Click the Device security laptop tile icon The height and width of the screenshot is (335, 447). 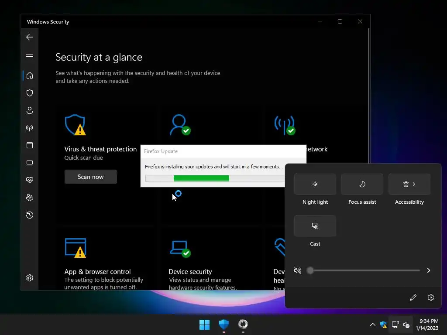coord(180,249)
